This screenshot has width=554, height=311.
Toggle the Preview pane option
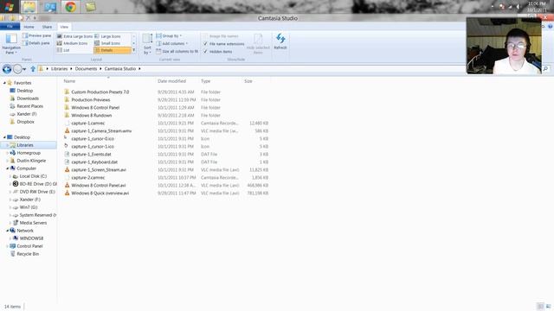pyautogui.click(x=36, y=35)
